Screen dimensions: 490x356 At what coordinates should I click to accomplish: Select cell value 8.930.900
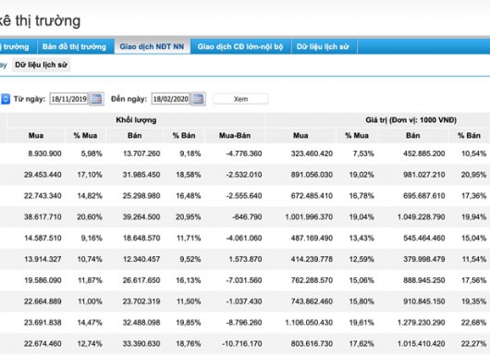(44, 153)
